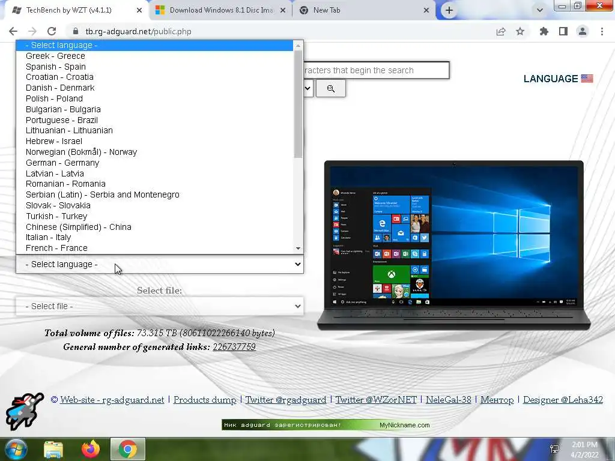Click the list scroll down arrow
The height and width of the screenshot is (461, 615).
point(298,249)
